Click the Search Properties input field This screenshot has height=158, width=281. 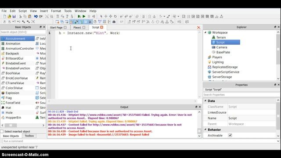241,95
